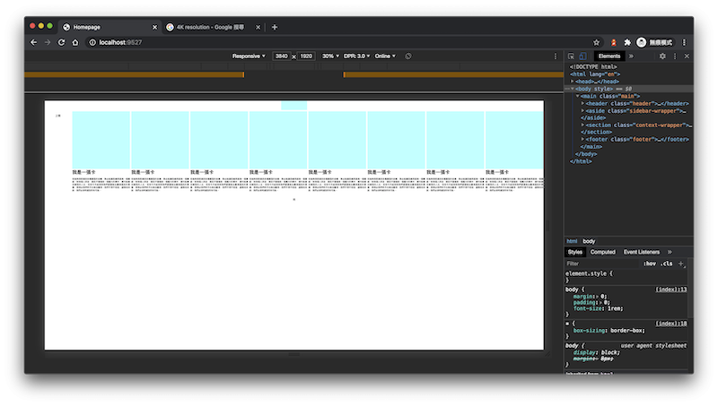Select body in the breadcrumb bar
The width and height of the screenshot is (718, 406).
[x=589, y=241]
